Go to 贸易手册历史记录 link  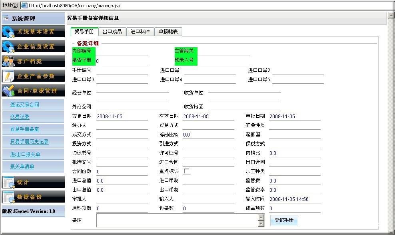(x=29, y=142)
